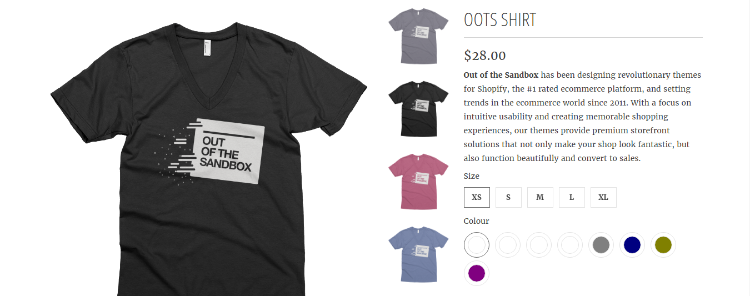750x296 pixels.
Task: Choose size S
Action: tap(508, 197)
